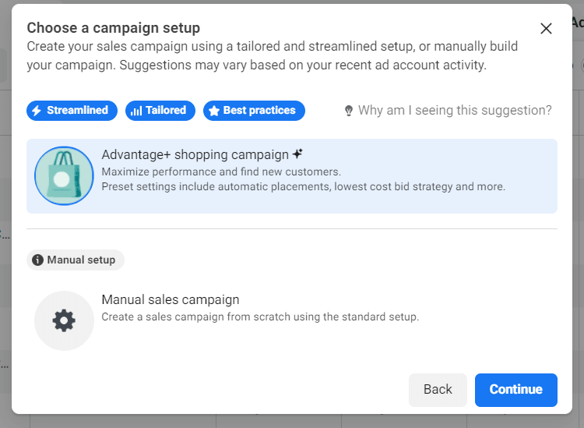Click the sparkle icon beside Advantage+ shopping campaign
The width and height of the screenshot is (584, 428).
[x=297, y=154]
